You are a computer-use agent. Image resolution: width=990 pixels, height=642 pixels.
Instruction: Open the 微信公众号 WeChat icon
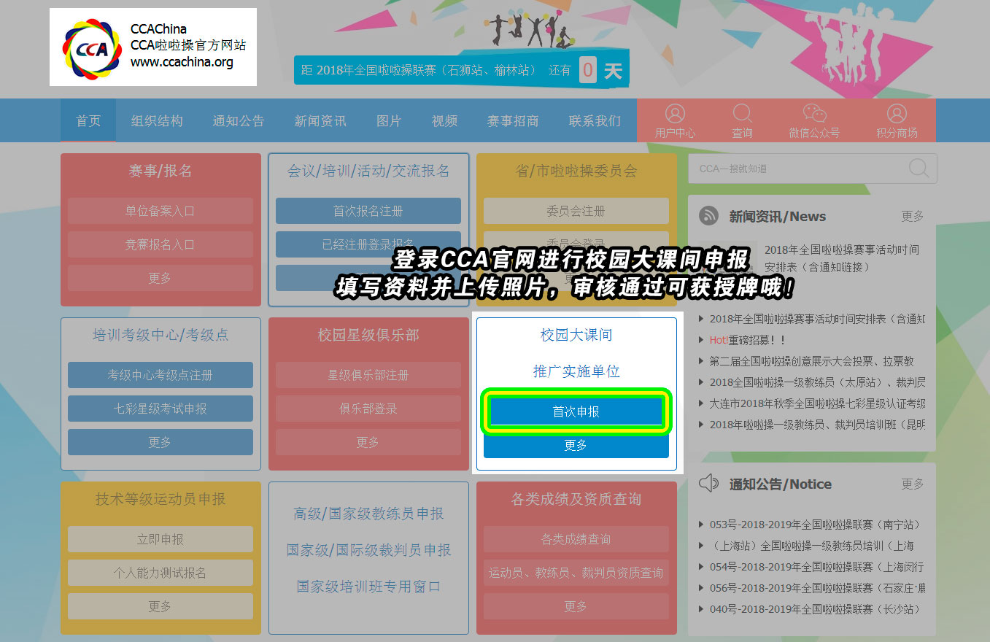[814, 115]
